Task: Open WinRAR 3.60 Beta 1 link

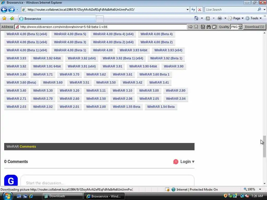Action: click(x=154, y=74)
